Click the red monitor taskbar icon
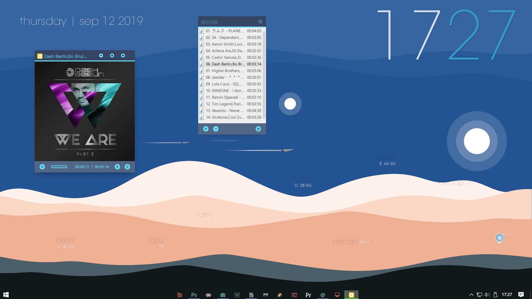Image resolution: width=532 pixels, height=299 pixels. pos(337,295)
